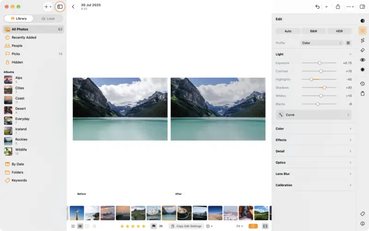Expand the Optics section

314,163
